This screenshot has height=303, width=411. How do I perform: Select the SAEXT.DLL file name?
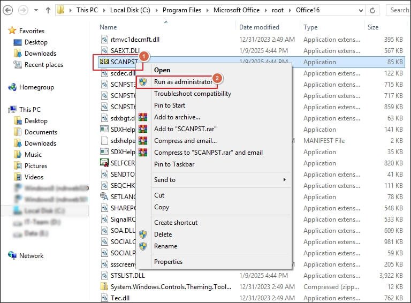(x=125, y=50)
